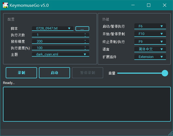
Task: Click the 启动 start button
Action: click(54, 73)
